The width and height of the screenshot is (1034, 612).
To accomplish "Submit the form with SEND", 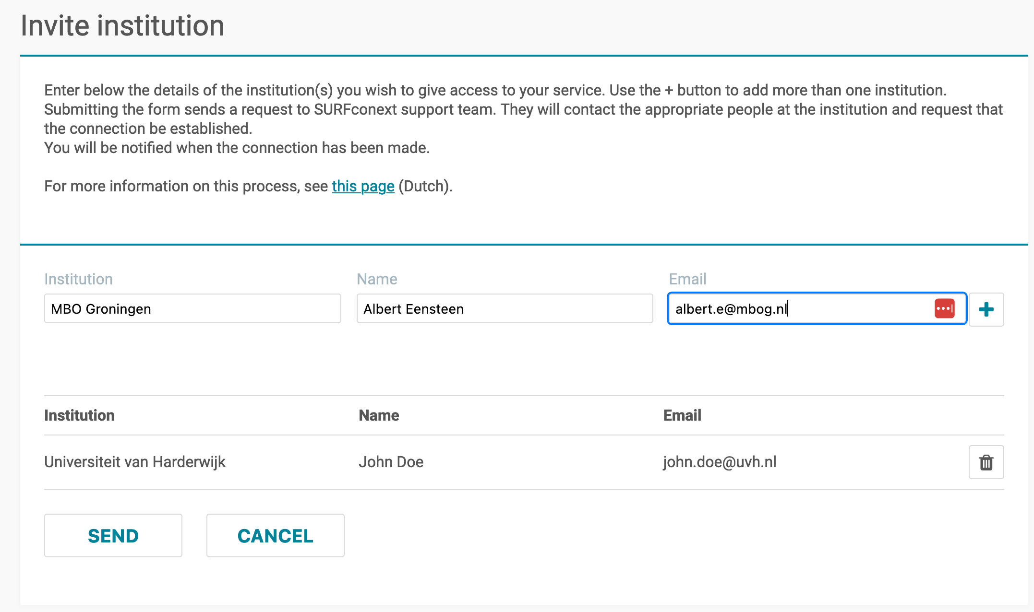I will [113, 536].
